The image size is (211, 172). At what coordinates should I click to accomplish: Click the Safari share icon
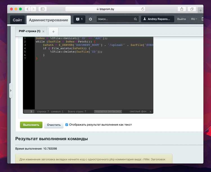pyautogui.click(x=181, y=9)
